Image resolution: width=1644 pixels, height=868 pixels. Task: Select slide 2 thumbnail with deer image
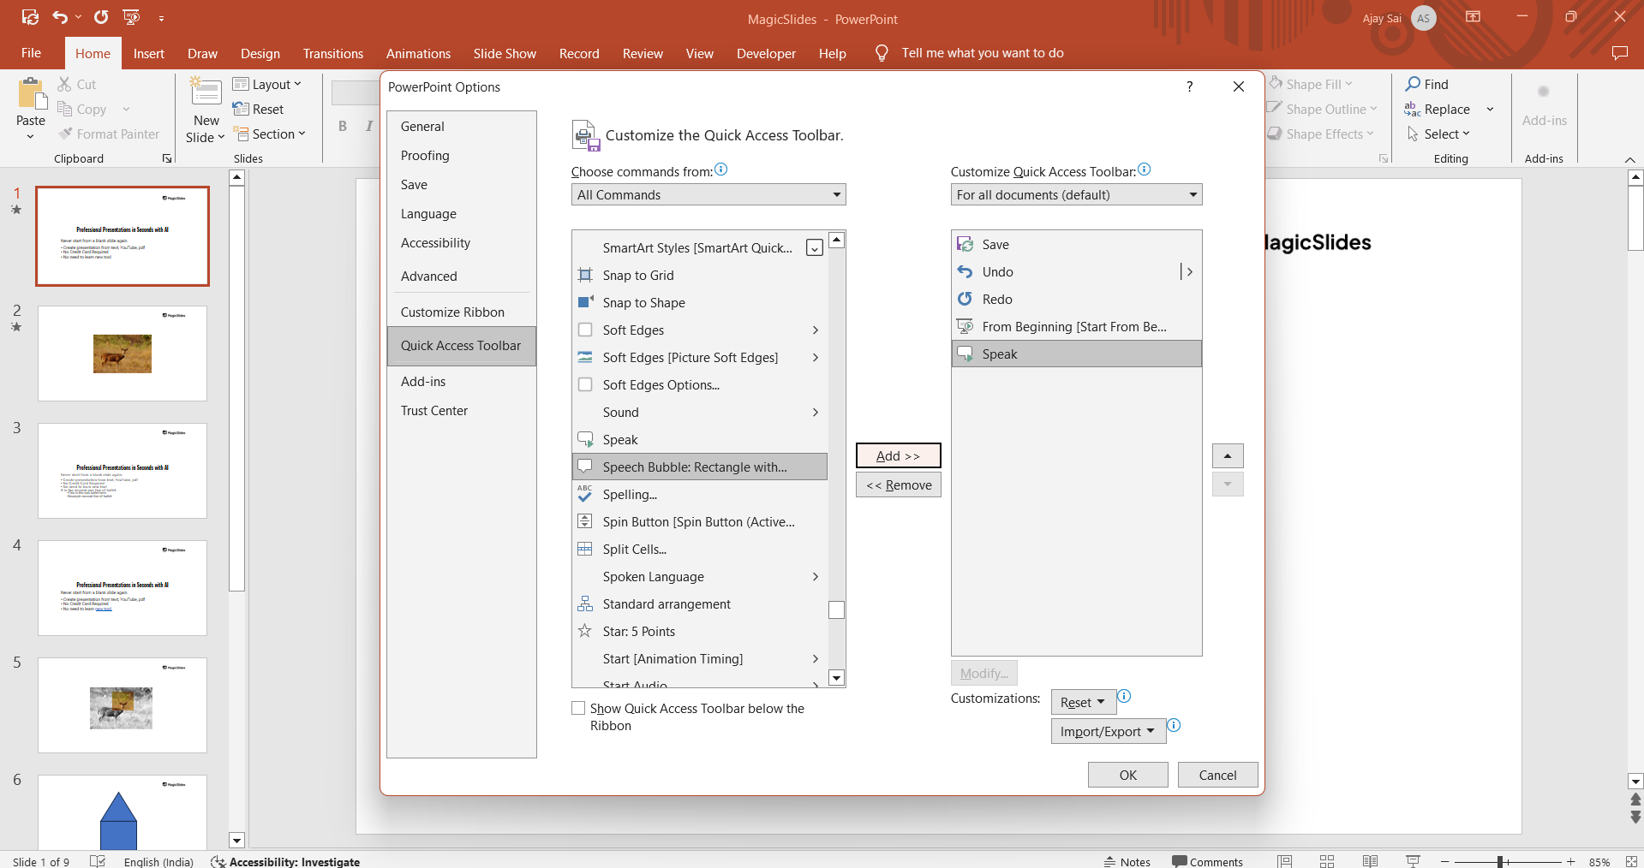coord(123,354)
